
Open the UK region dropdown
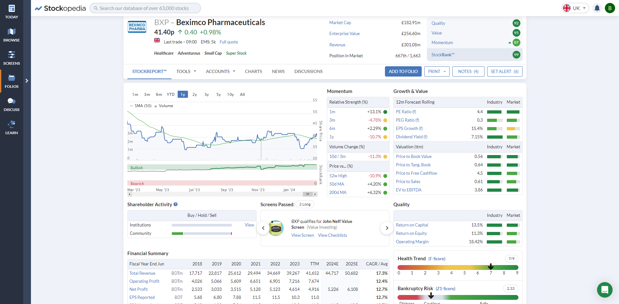575,8
